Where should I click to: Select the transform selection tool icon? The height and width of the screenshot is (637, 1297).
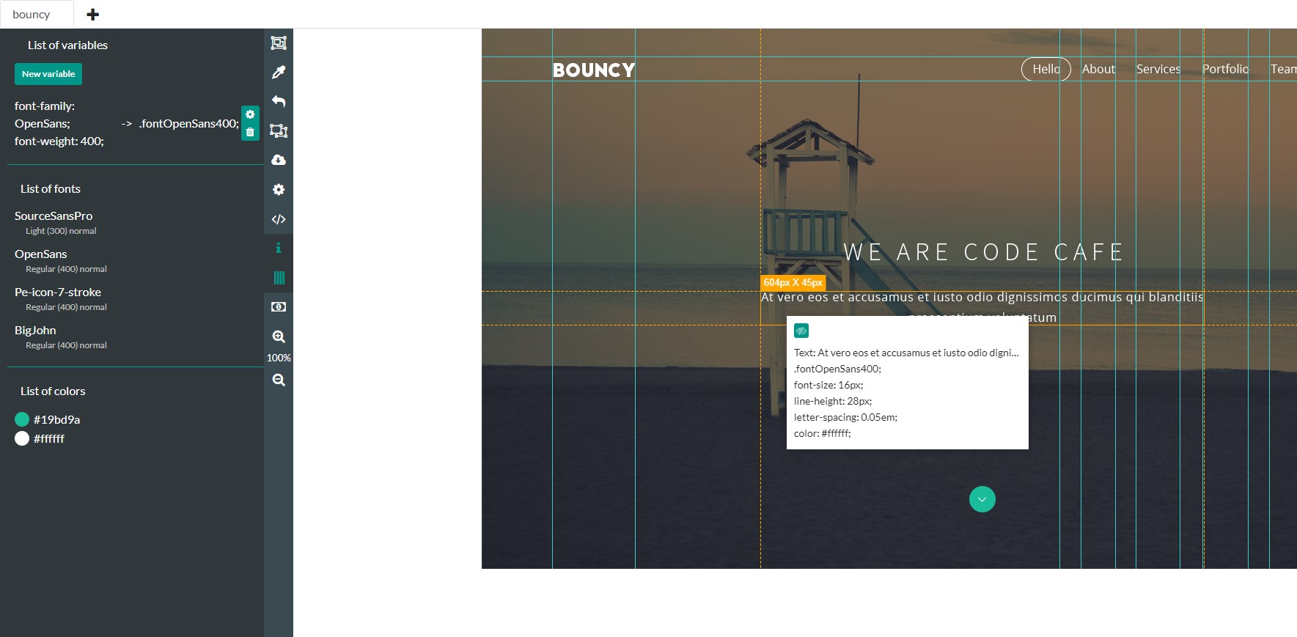(279, 130)
